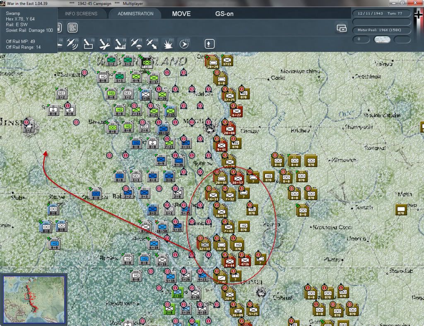Click the German cross flag icon

[x=418, y=14]
